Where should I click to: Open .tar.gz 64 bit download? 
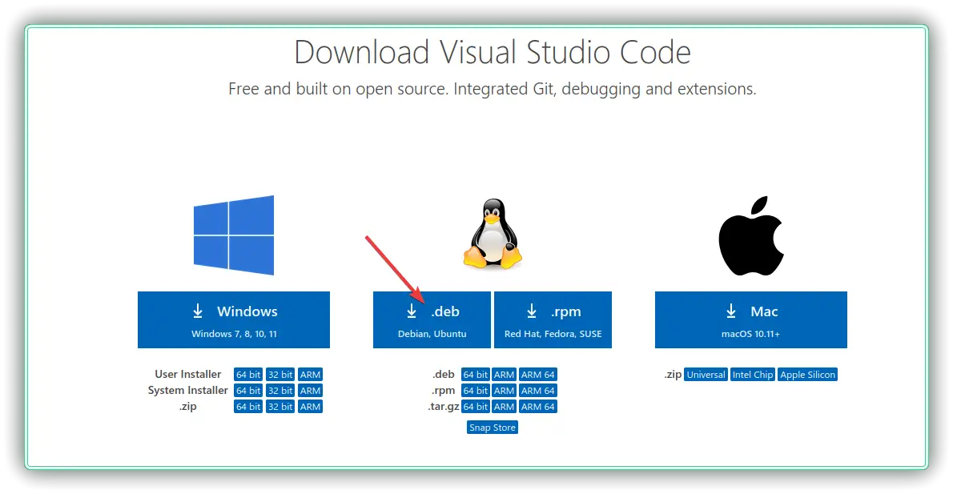click(x=475, y=407)
